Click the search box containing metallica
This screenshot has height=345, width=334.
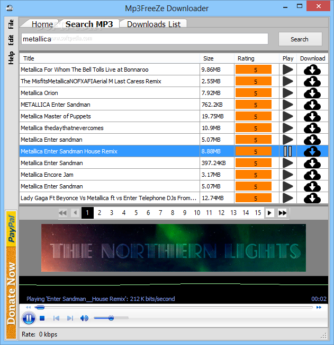click(145, 39)
